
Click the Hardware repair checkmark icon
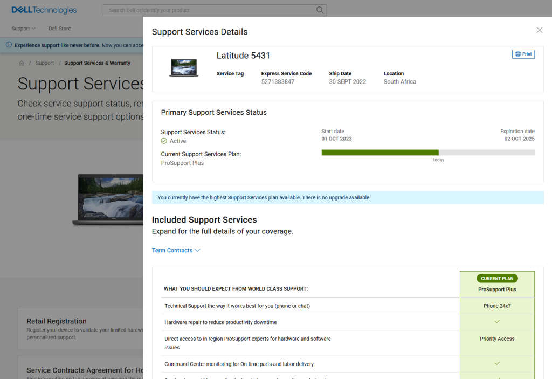pos(497,322)
